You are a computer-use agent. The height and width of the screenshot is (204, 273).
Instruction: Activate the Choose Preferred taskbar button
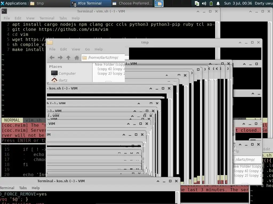point(133,3)
